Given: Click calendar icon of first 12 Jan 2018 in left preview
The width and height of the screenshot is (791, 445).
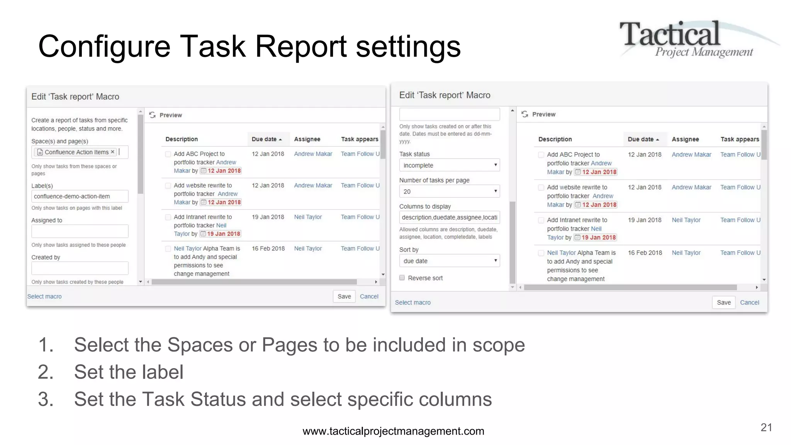Looking at the screenshot, I should coord(203,171).
